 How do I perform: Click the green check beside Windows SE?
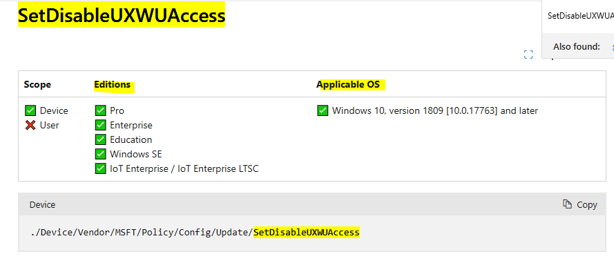pos(101,154)
